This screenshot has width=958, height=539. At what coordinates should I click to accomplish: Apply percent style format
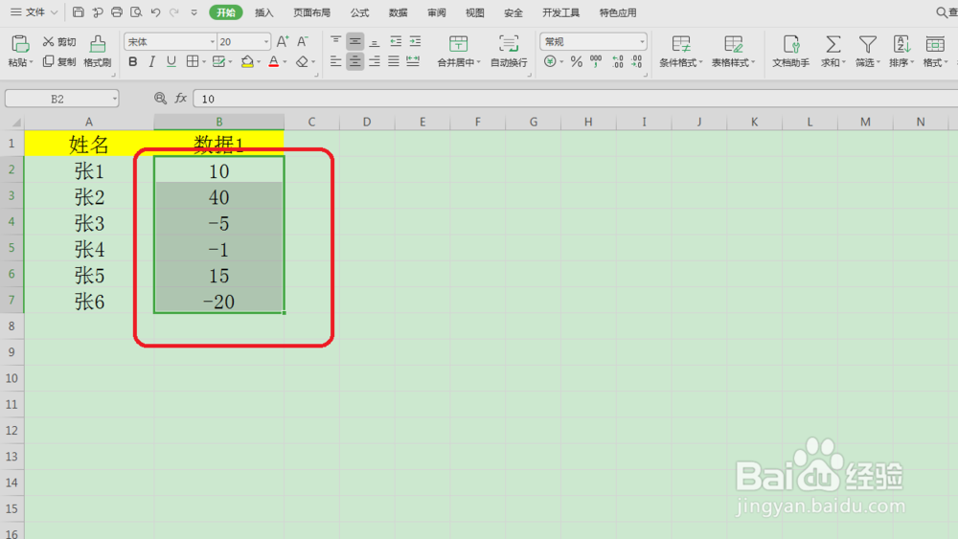click(x=576, y=61)
